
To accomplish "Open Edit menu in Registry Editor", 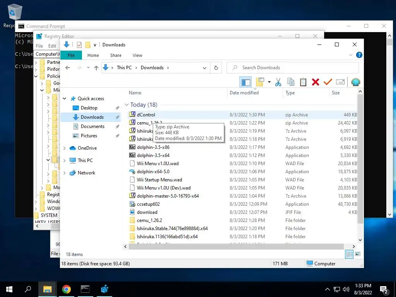I will pyautogui.click(x=52, y=46).
